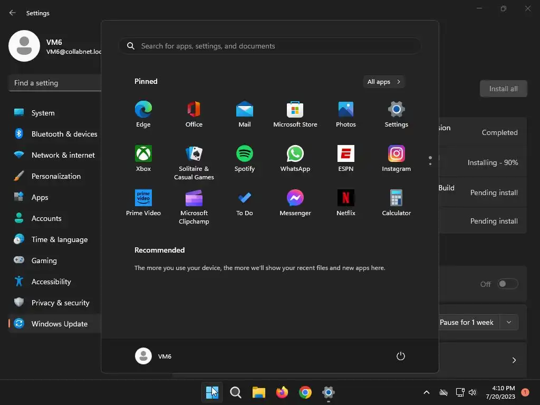
Task: Open Network & internet settings
Action: 55,155
